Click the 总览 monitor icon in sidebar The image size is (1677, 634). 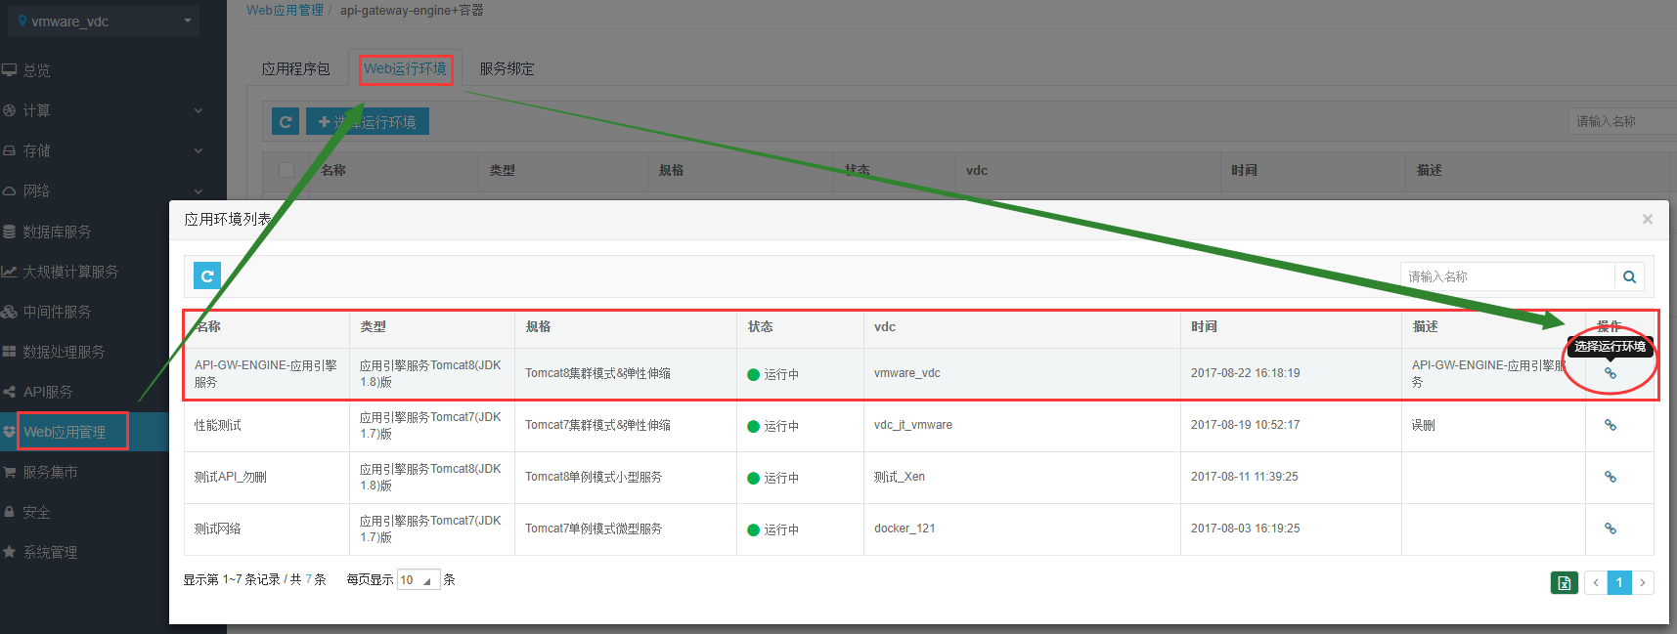[x=9, y=70]
